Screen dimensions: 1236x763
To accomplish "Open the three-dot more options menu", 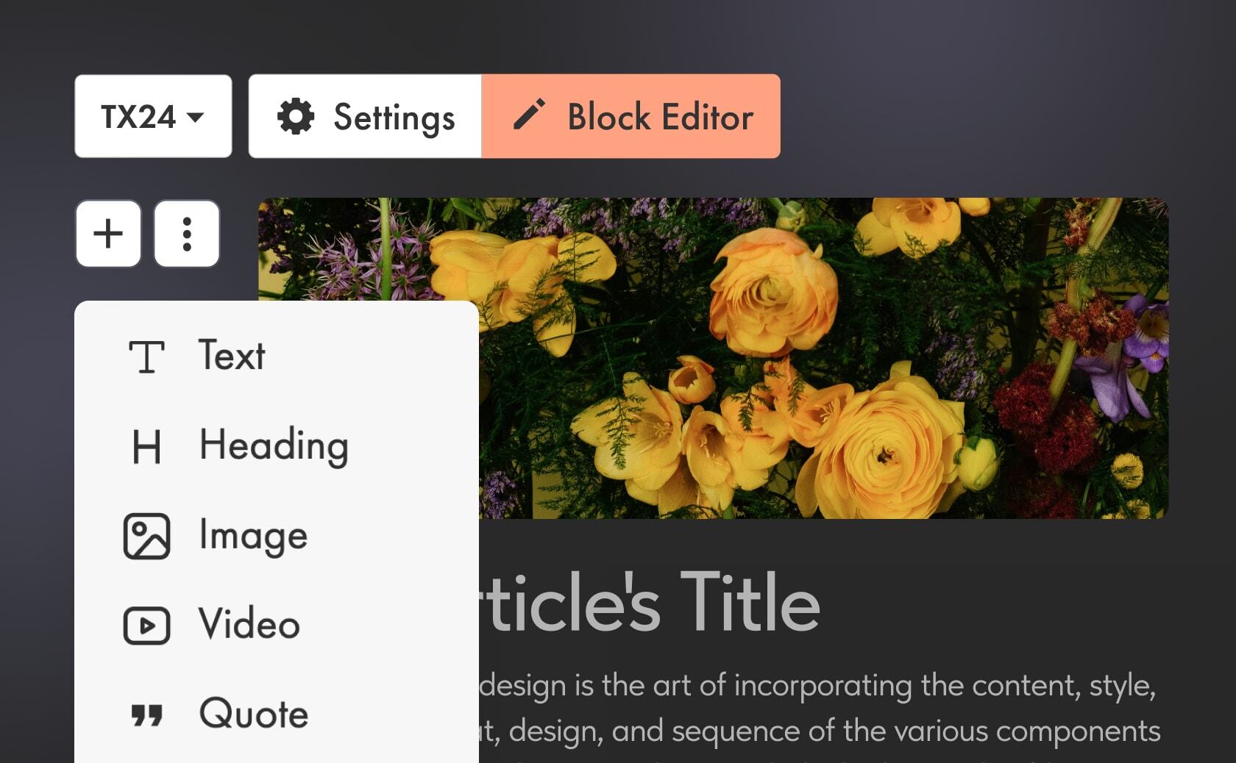I will click(x=187, y=234).
